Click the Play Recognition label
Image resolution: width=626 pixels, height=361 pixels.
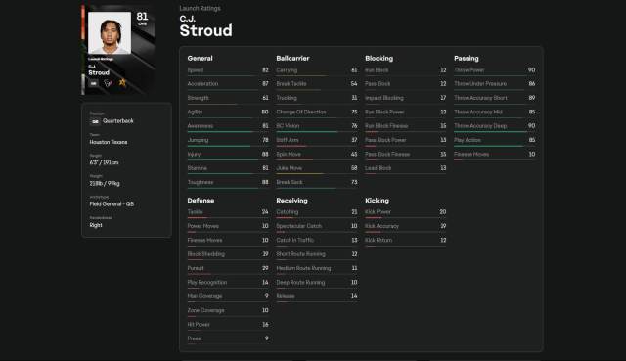coord(206,283)
